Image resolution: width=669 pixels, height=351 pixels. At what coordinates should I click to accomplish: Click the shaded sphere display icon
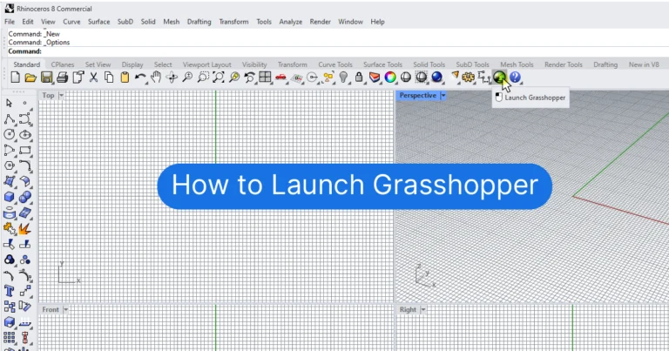tap(406, 78)
